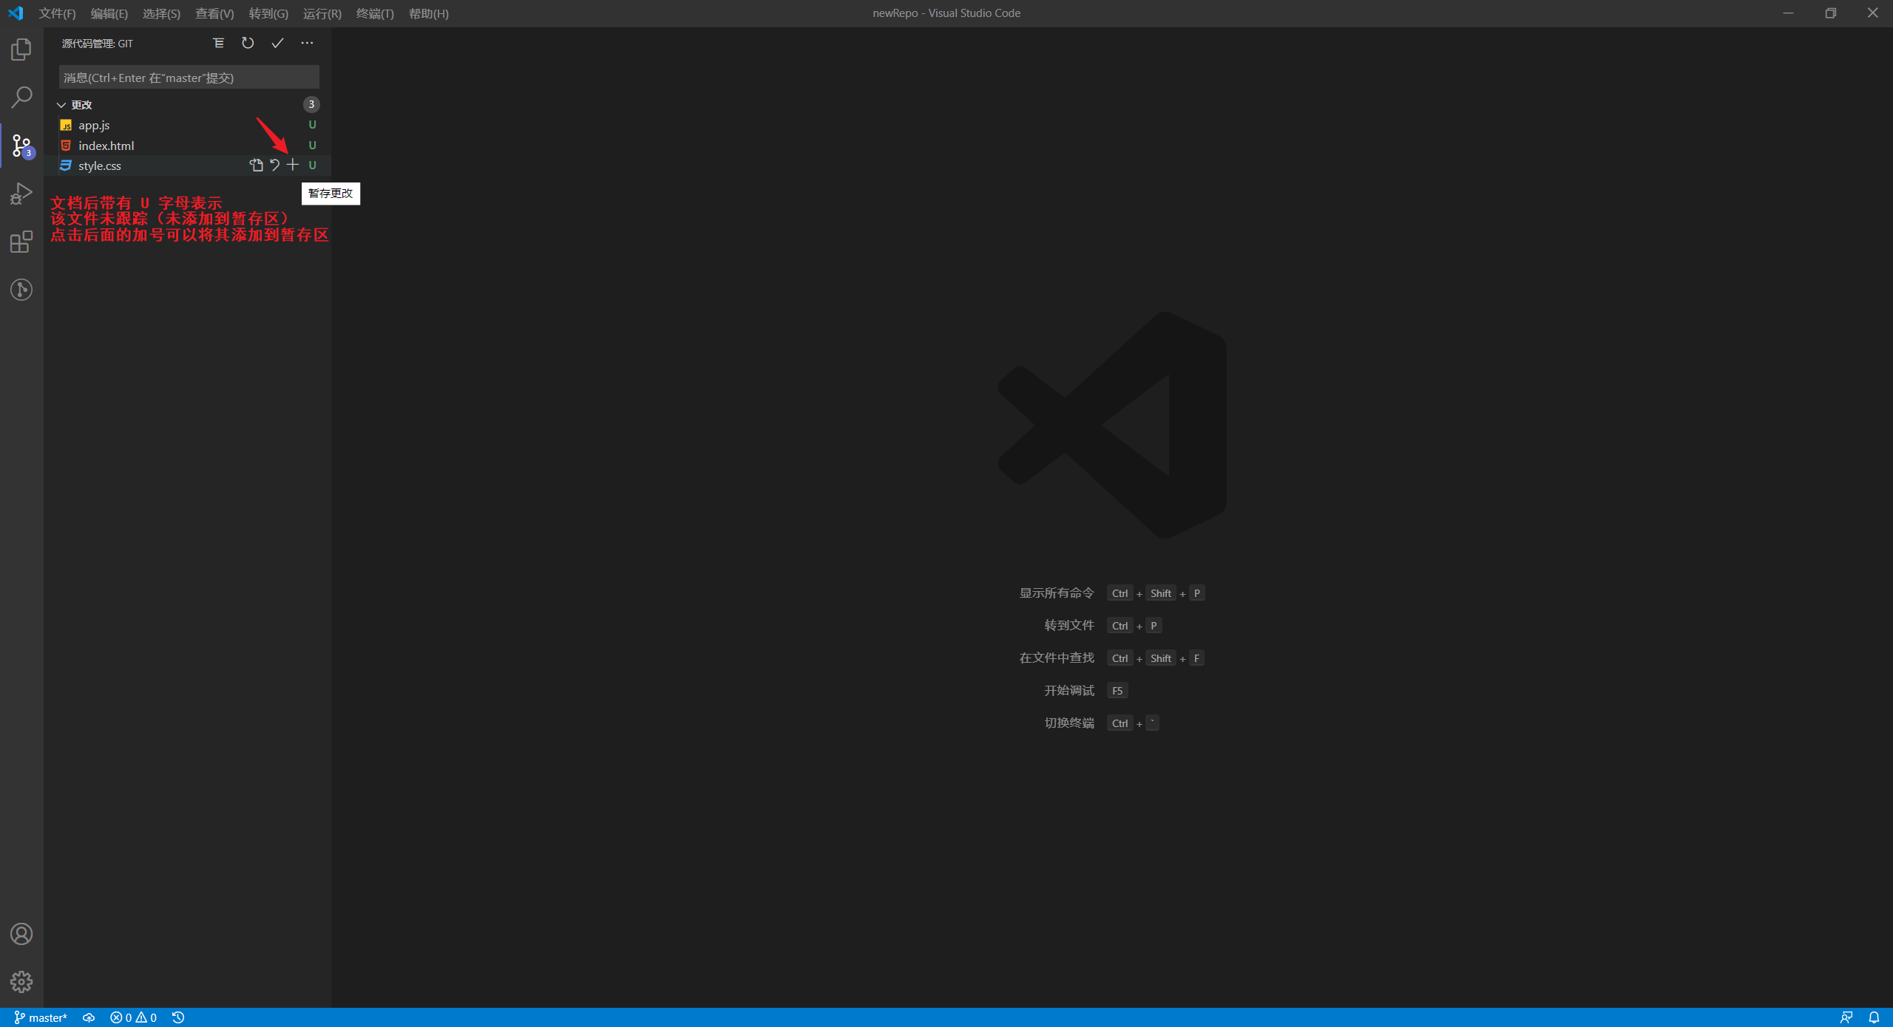Viewport: 1893px width, 1027px height.
Task: Close the VS Code window
Action: 1872,13
